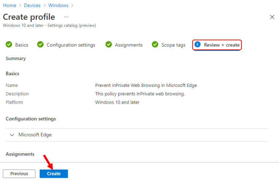
Task: Select the Review + create tab label
Action: pyautogui.click(x=222, y=45)
